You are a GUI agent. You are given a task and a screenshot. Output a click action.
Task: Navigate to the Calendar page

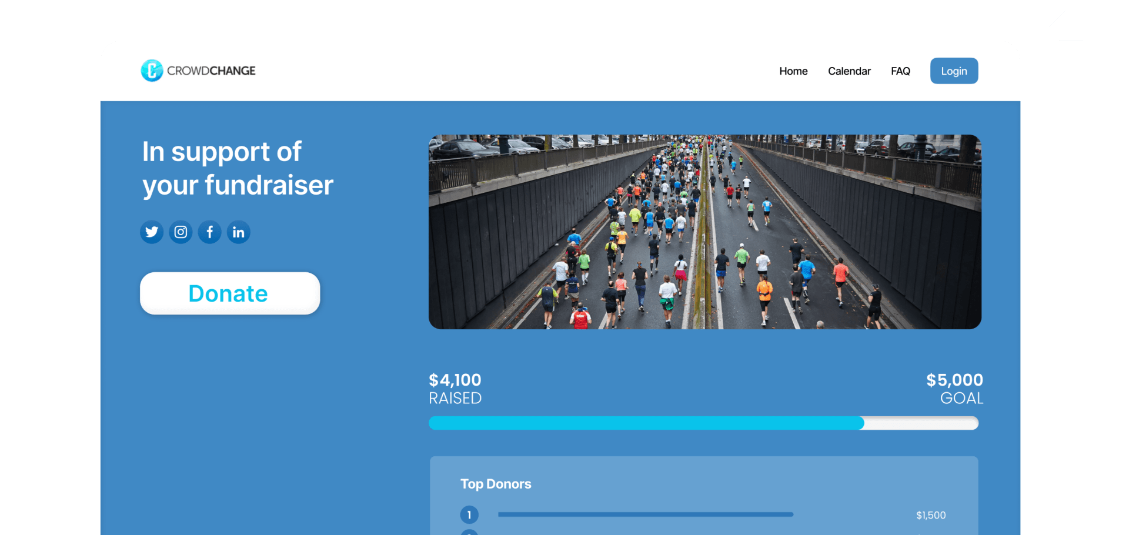point(849,71)
